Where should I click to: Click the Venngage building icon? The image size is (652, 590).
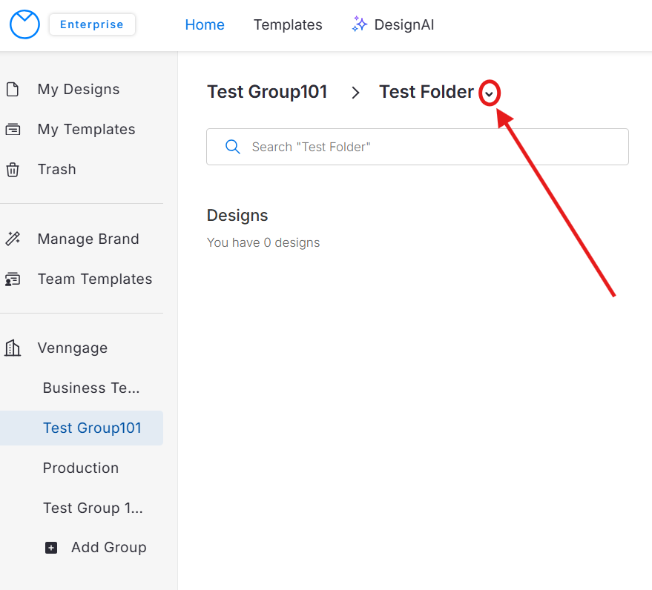click(13, 348)
